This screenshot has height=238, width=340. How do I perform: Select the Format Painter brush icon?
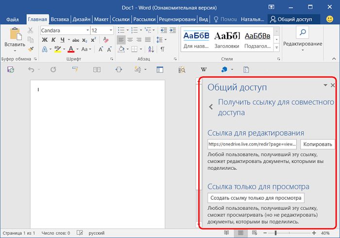tap(30, 49)
